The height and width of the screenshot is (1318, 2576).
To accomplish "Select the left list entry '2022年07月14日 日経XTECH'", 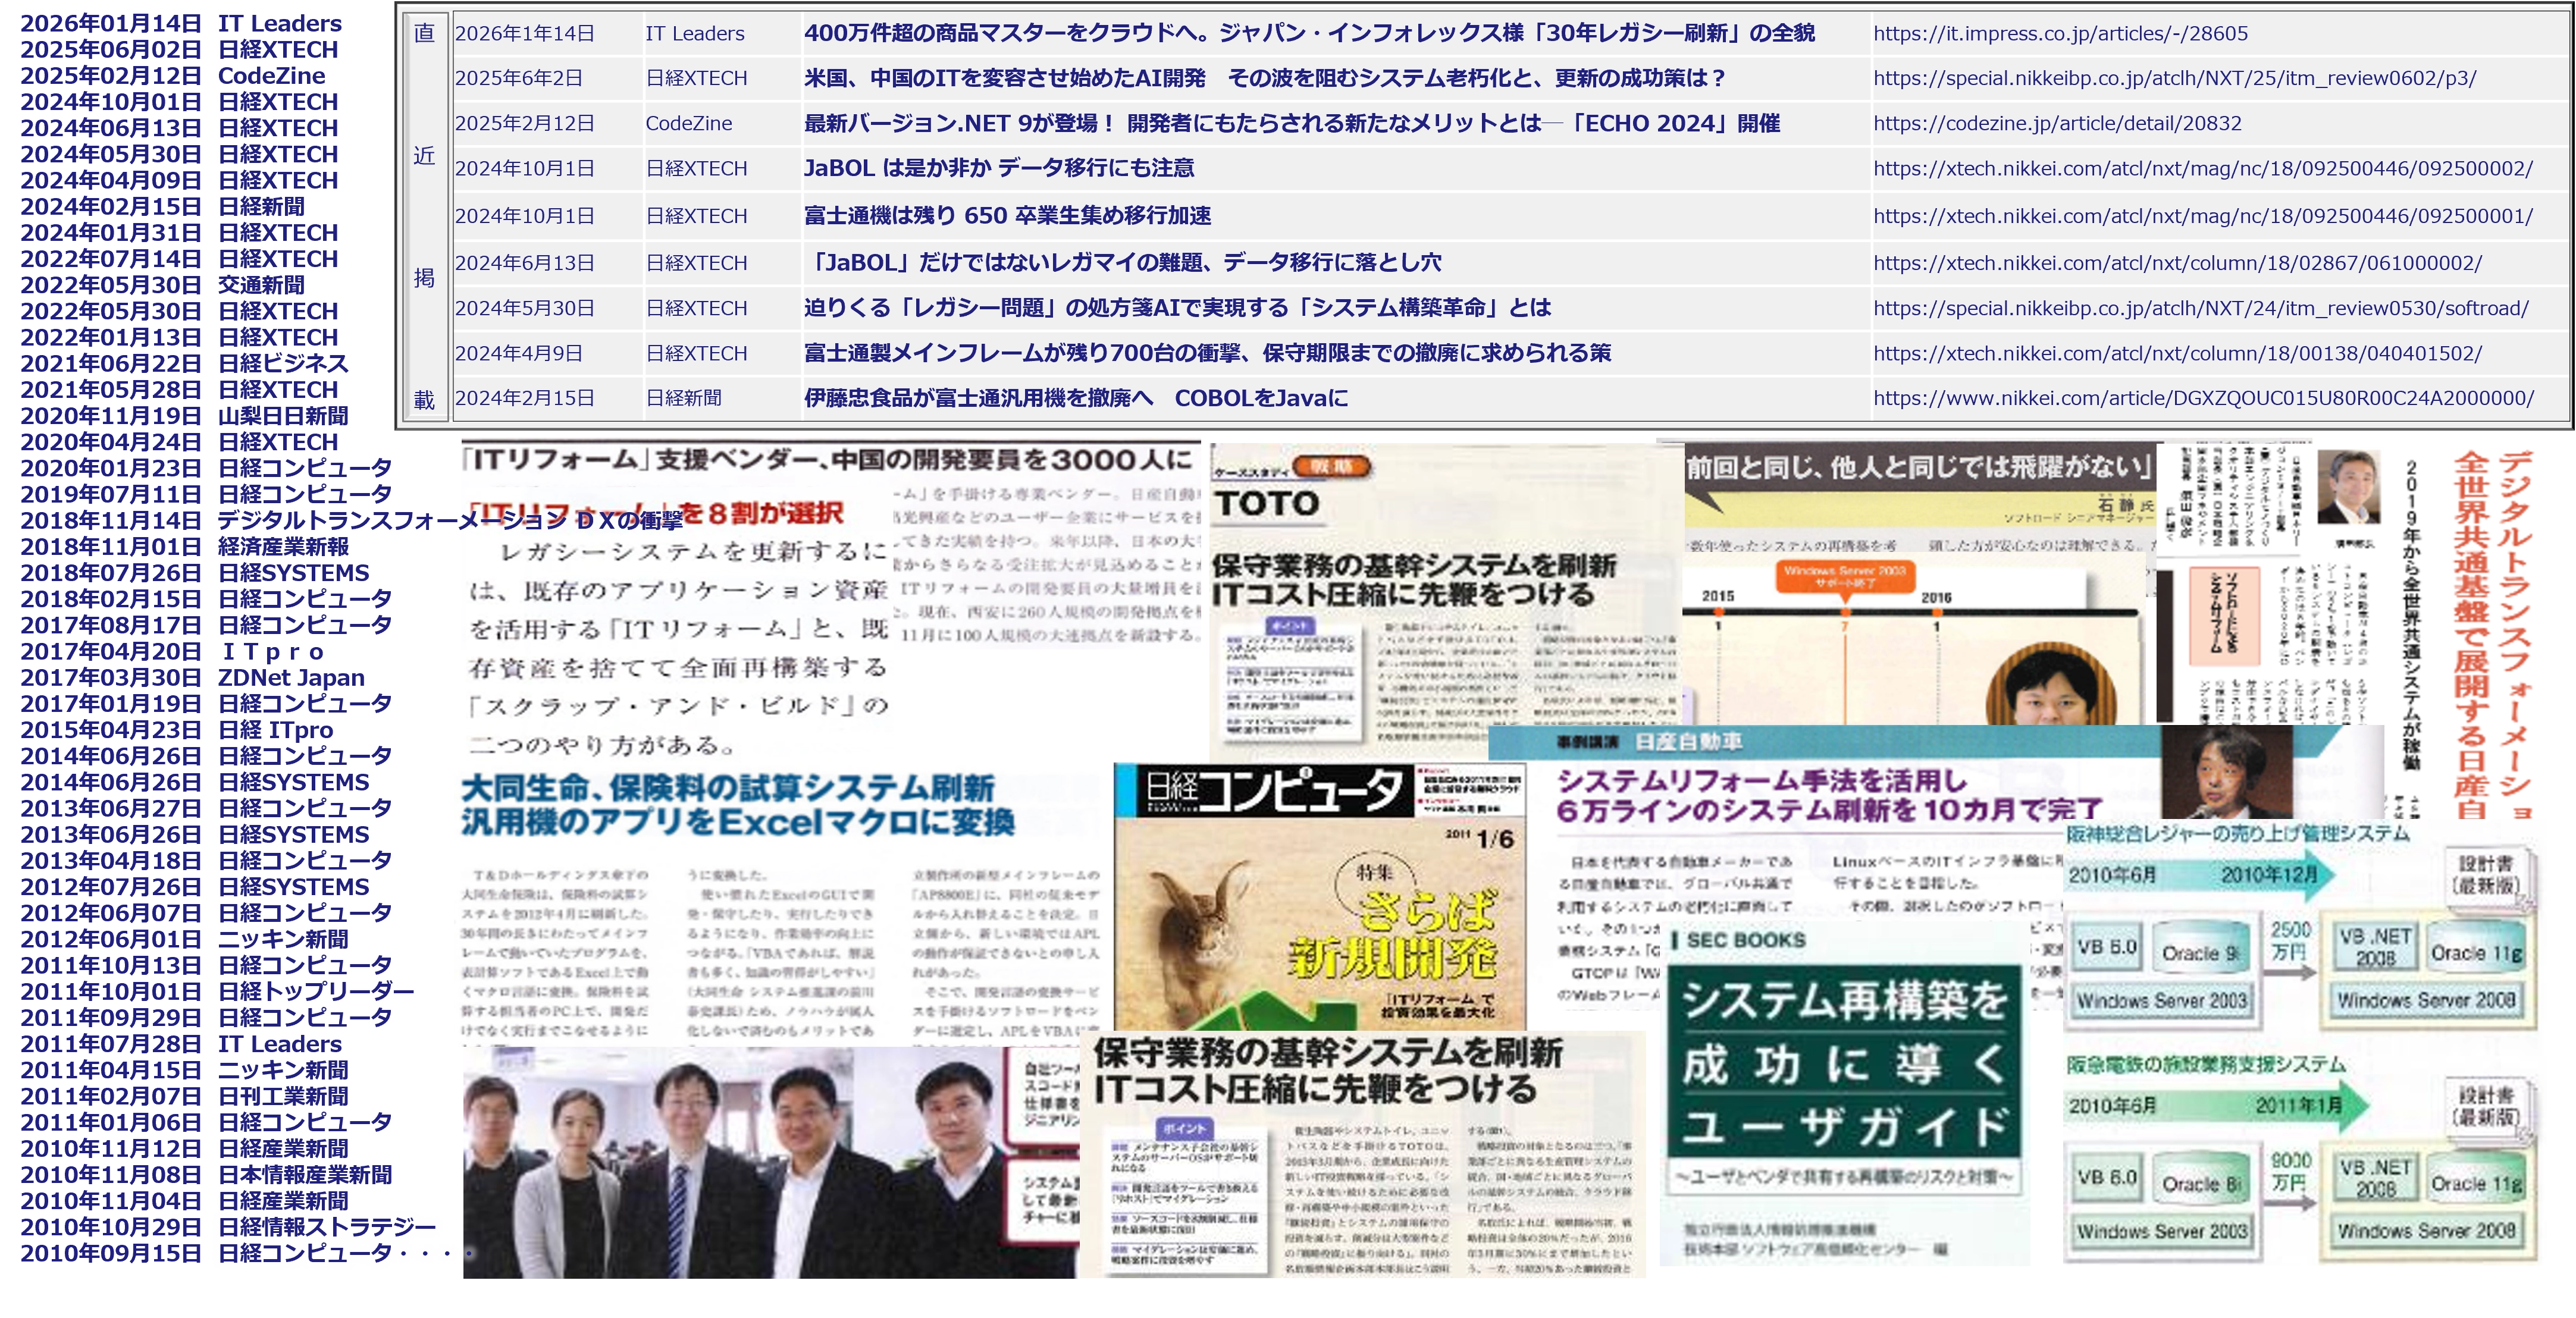I will coord(179,259).
